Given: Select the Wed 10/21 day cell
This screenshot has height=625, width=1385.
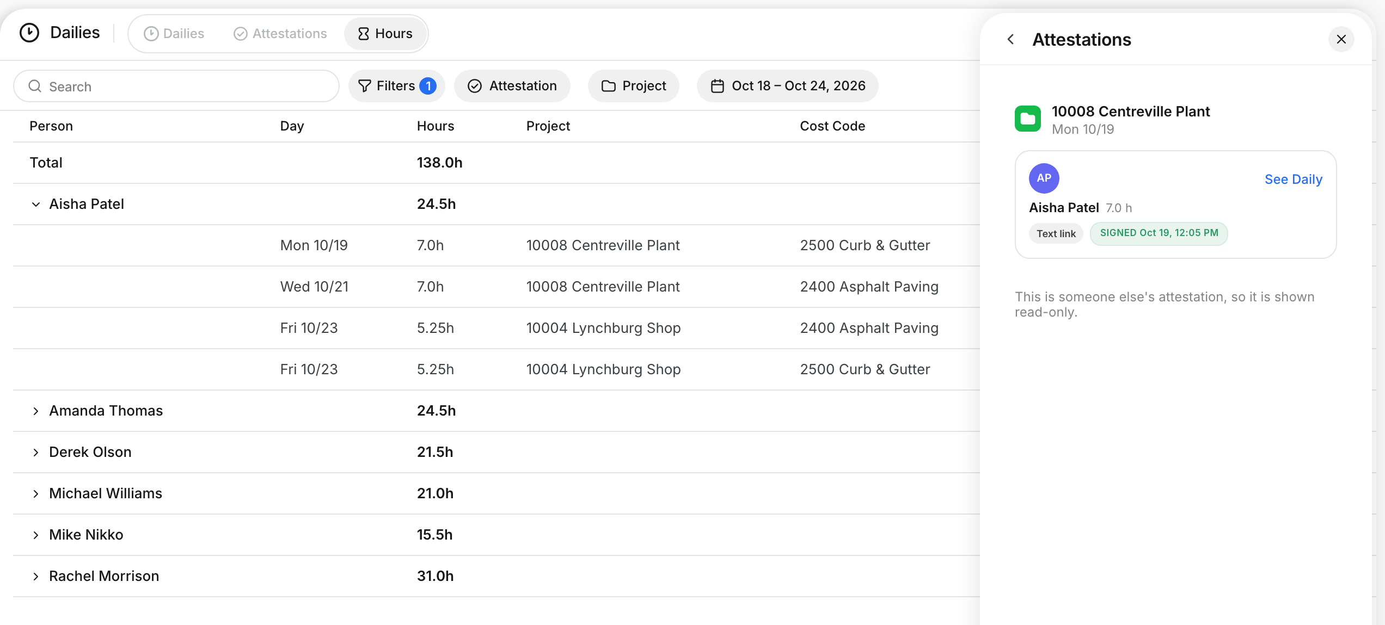Looking at the screenshot, I should tap(314, 287).
